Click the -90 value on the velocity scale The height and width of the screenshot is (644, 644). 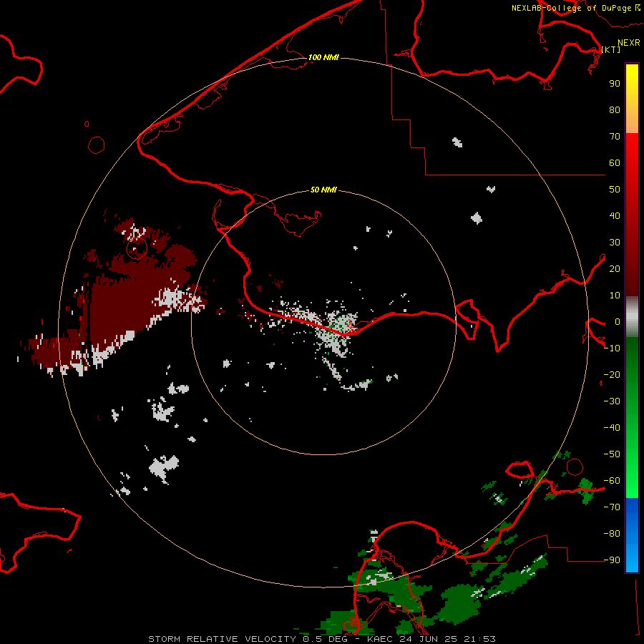tap(612, 560)
